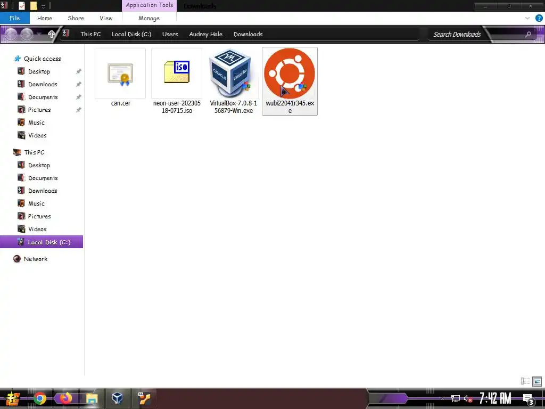The height and width of the screenshot is (409, 545).
Task: Switch to Large icons view layout
Action: click(537, 381)
